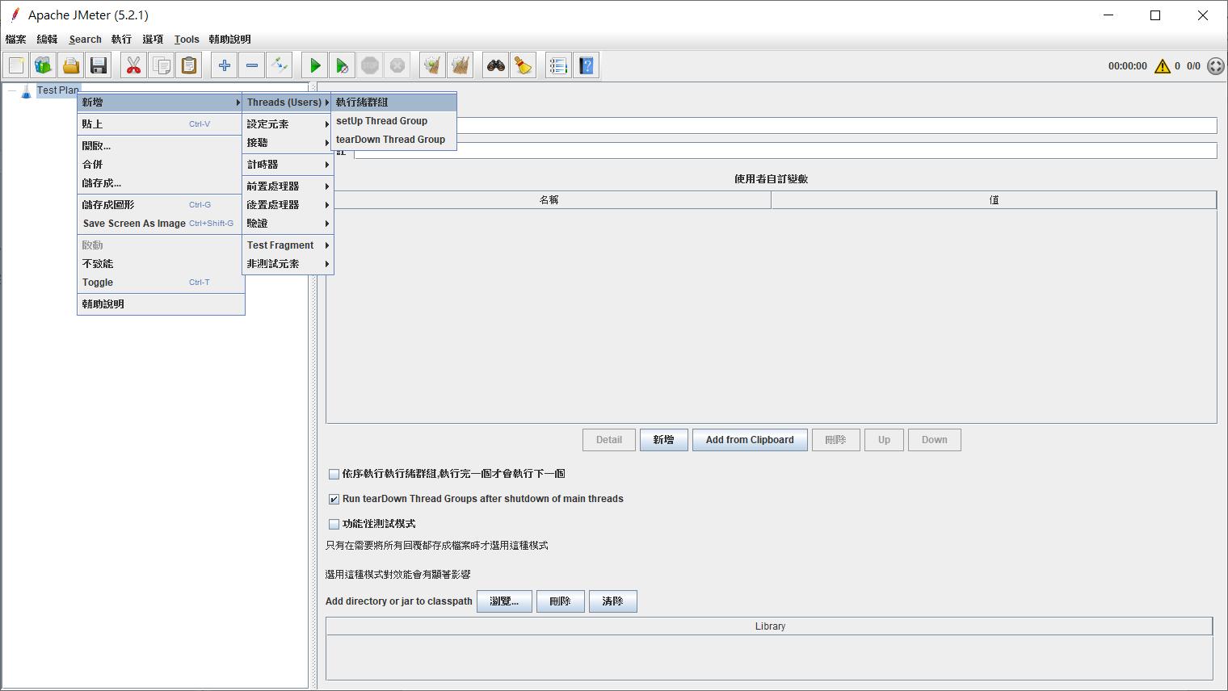Expand the 新增 submenu
The height and width of the screenshot is (691, 1228).
click(161, 103)
